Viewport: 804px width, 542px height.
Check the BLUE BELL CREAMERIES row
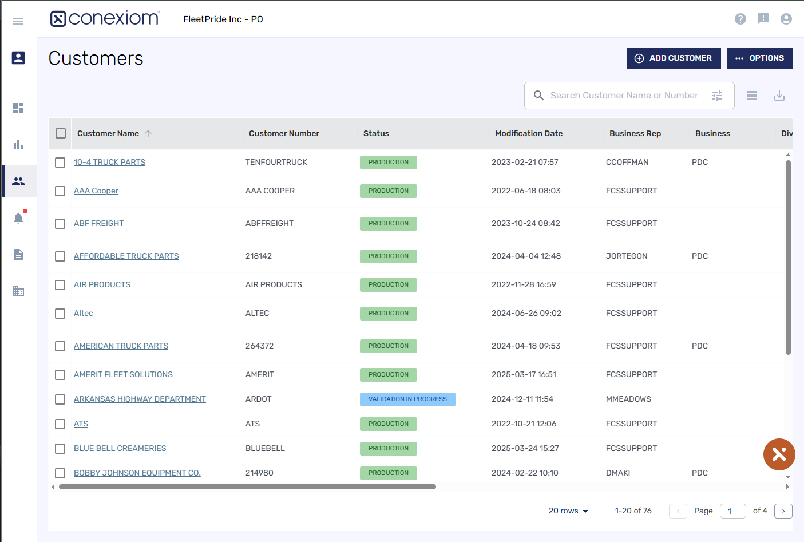pos(60,449)
